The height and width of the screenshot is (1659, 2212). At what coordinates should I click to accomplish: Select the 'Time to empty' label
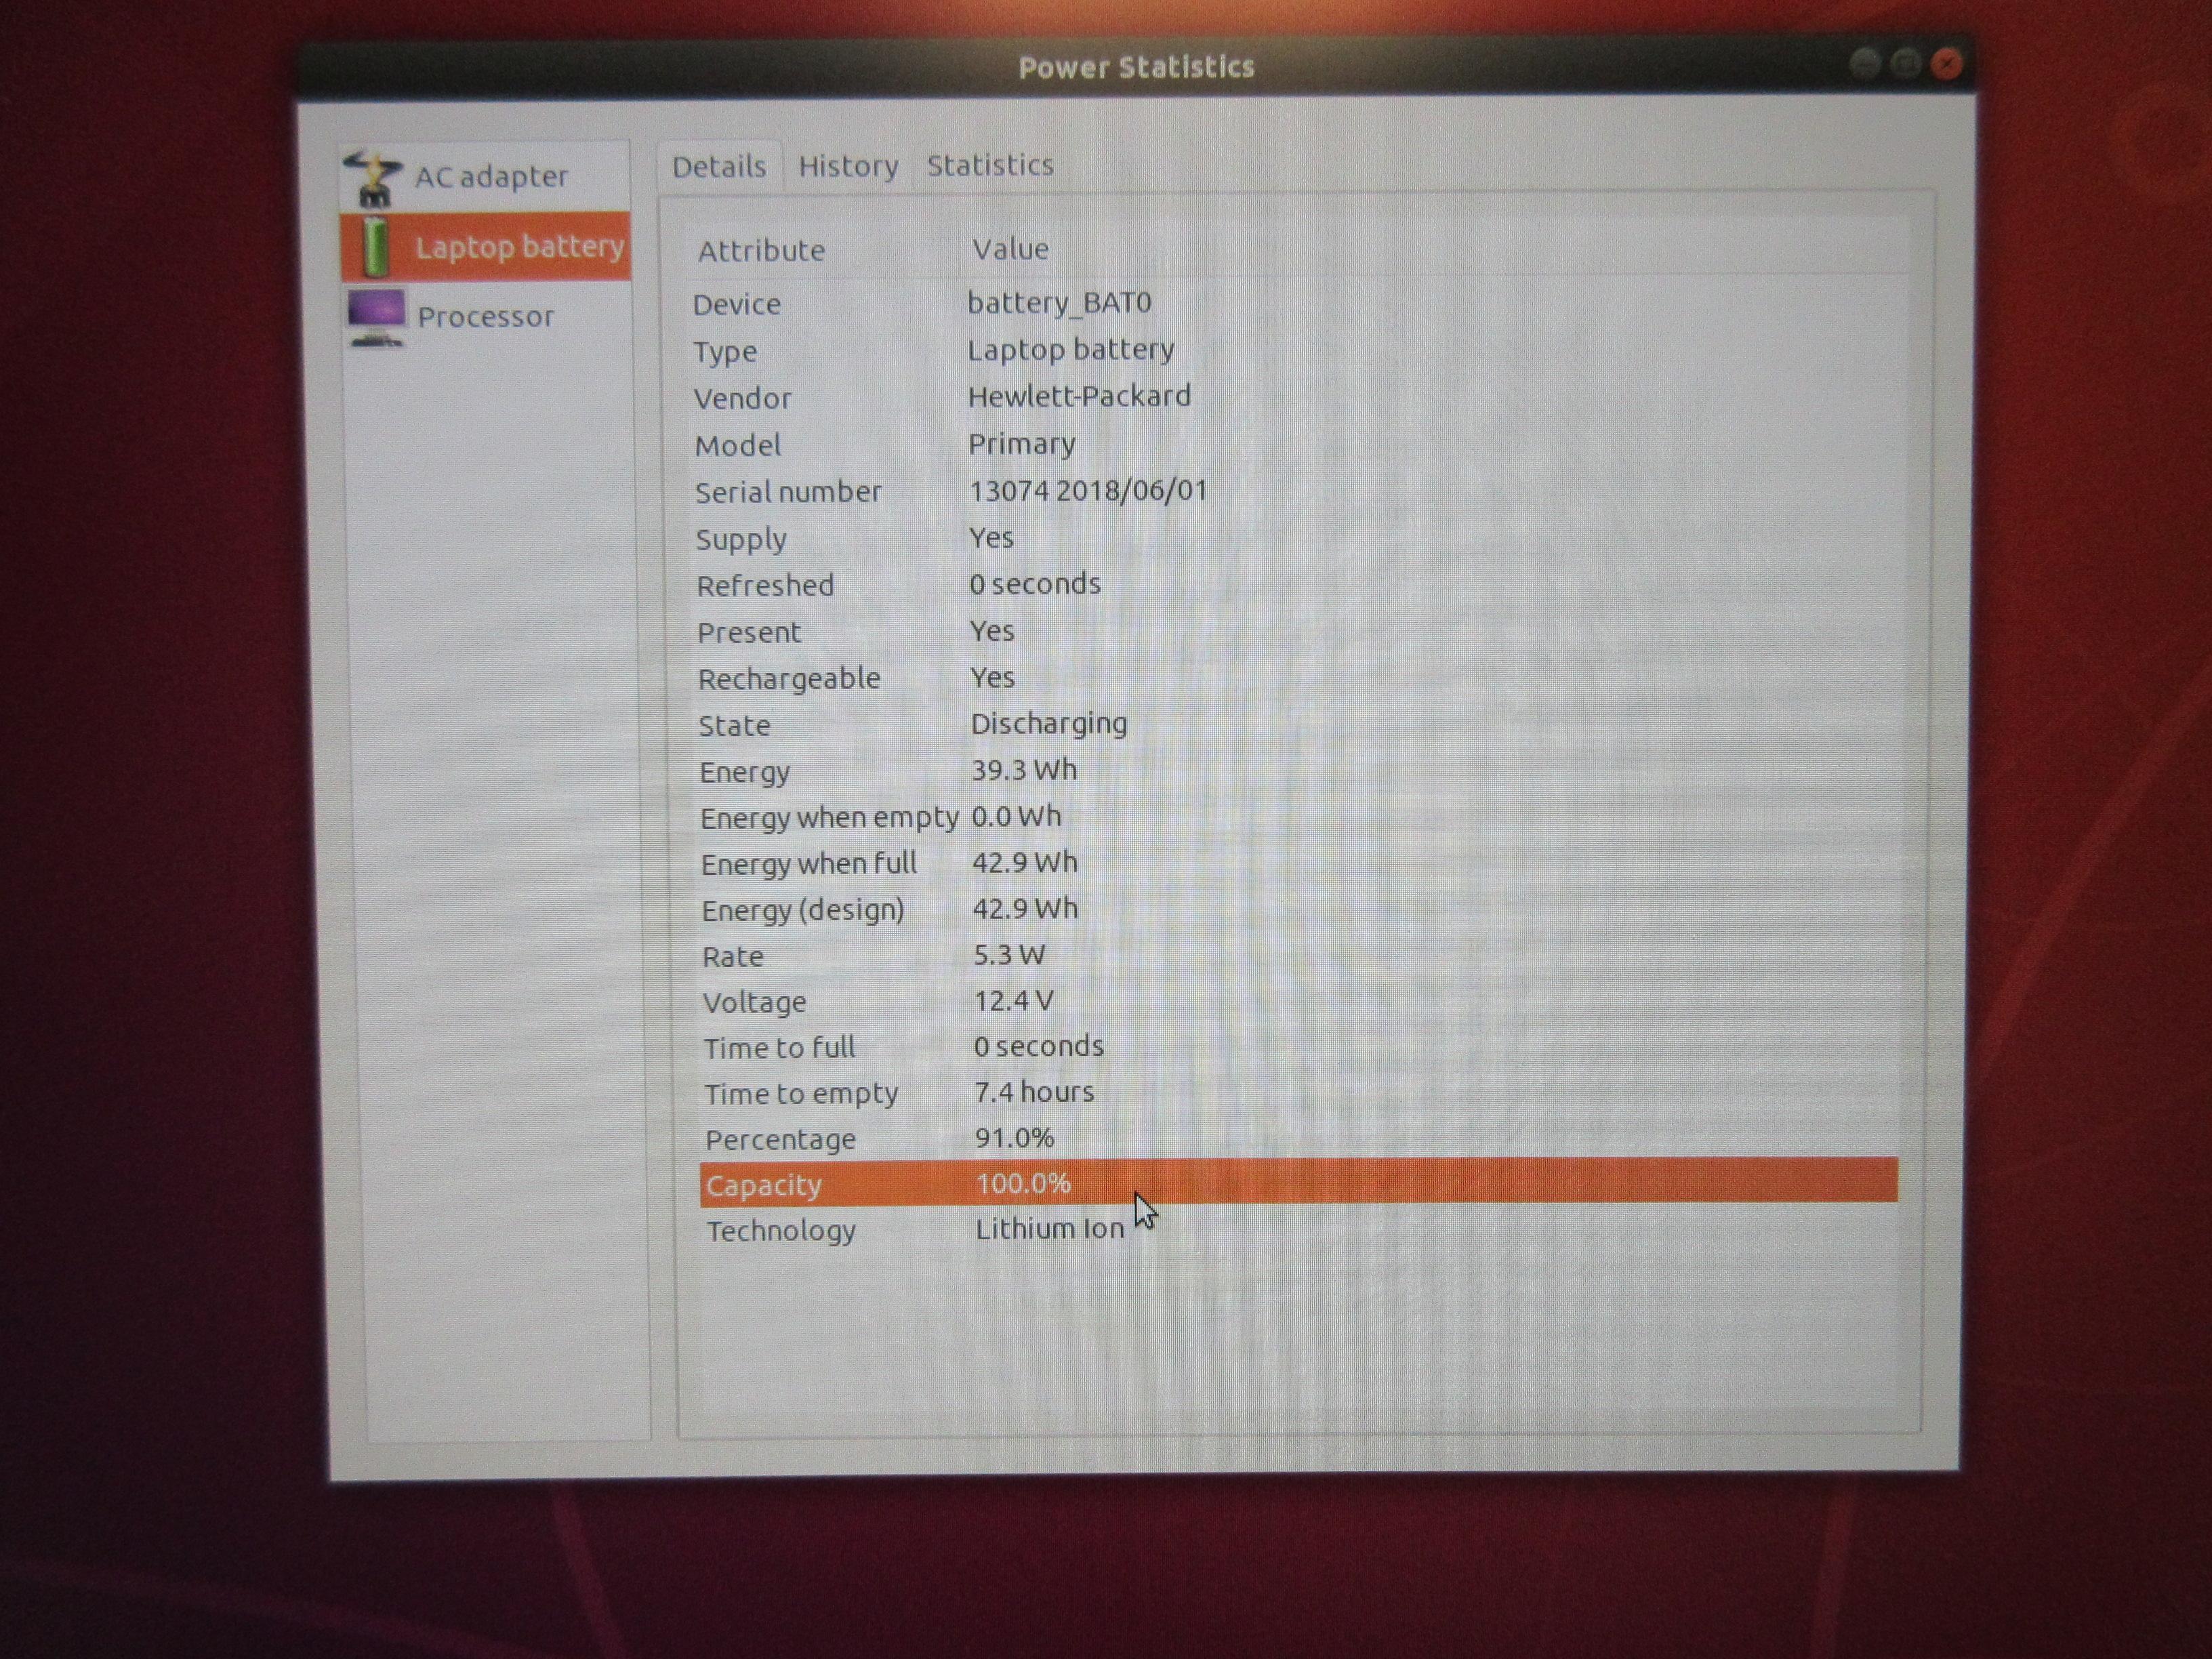801,1095
